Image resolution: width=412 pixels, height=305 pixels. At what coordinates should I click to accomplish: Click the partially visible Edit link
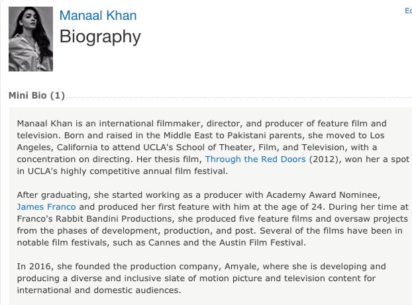click(408, 11)
